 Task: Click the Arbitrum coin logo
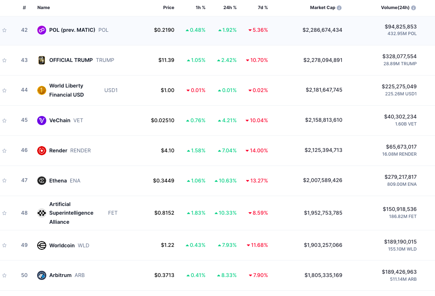[x=42, y=275]
